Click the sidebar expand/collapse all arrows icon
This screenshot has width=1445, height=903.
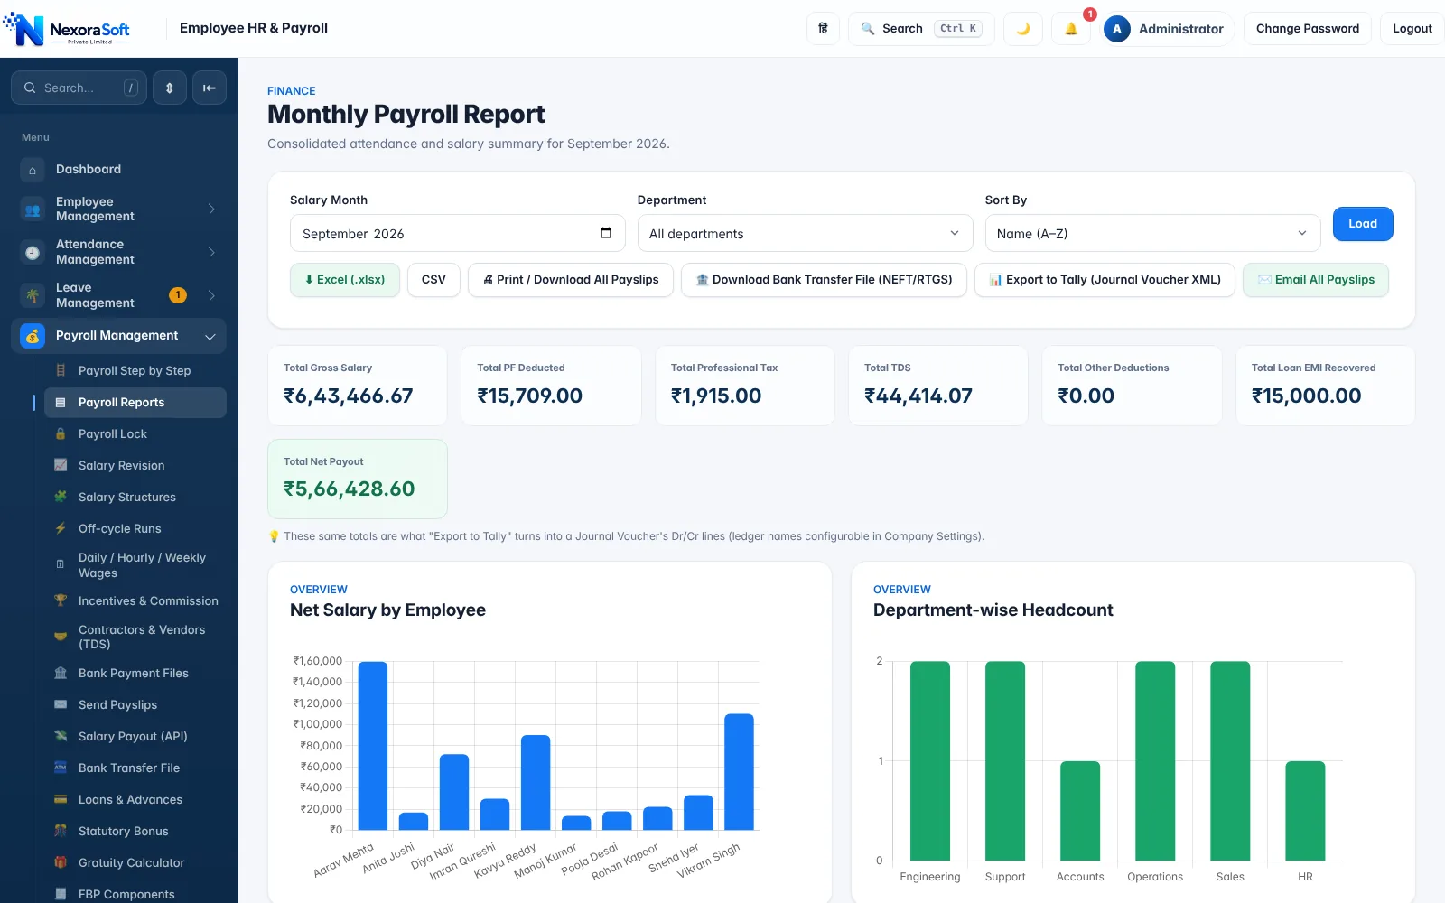[x=169, y=88]
